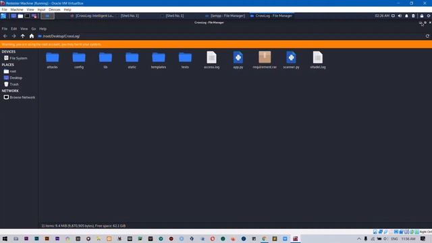This screenshot has height=243, width=432.
Task: Open the tests folder
Action: (x=185, y=60)
